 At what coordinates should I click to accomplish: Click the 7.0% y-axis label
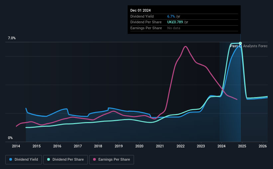(x=12, y=38)
